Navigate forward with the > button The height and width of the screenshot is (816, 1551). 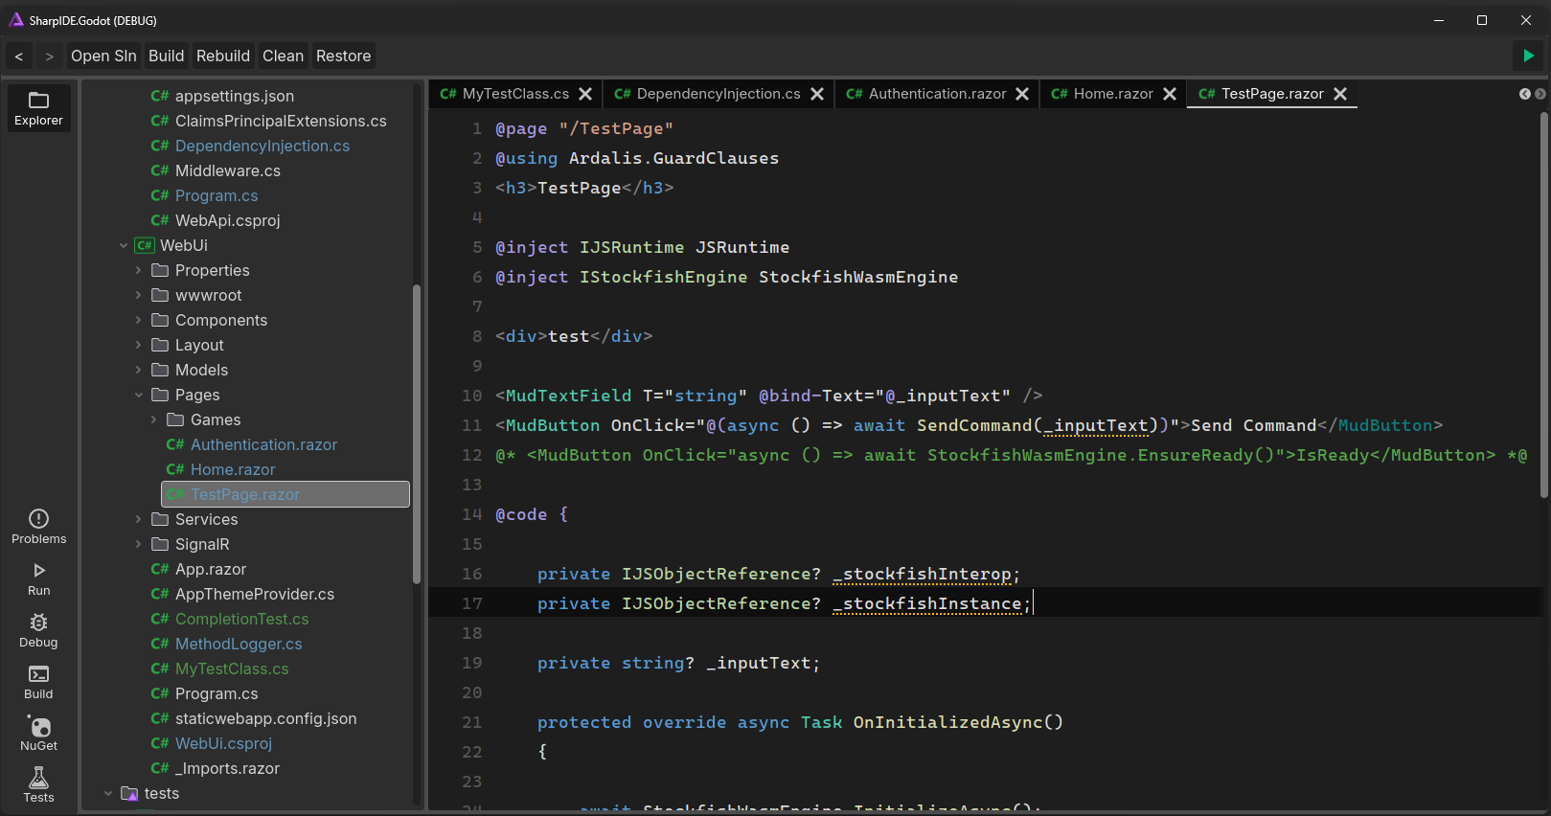[49, 57]
